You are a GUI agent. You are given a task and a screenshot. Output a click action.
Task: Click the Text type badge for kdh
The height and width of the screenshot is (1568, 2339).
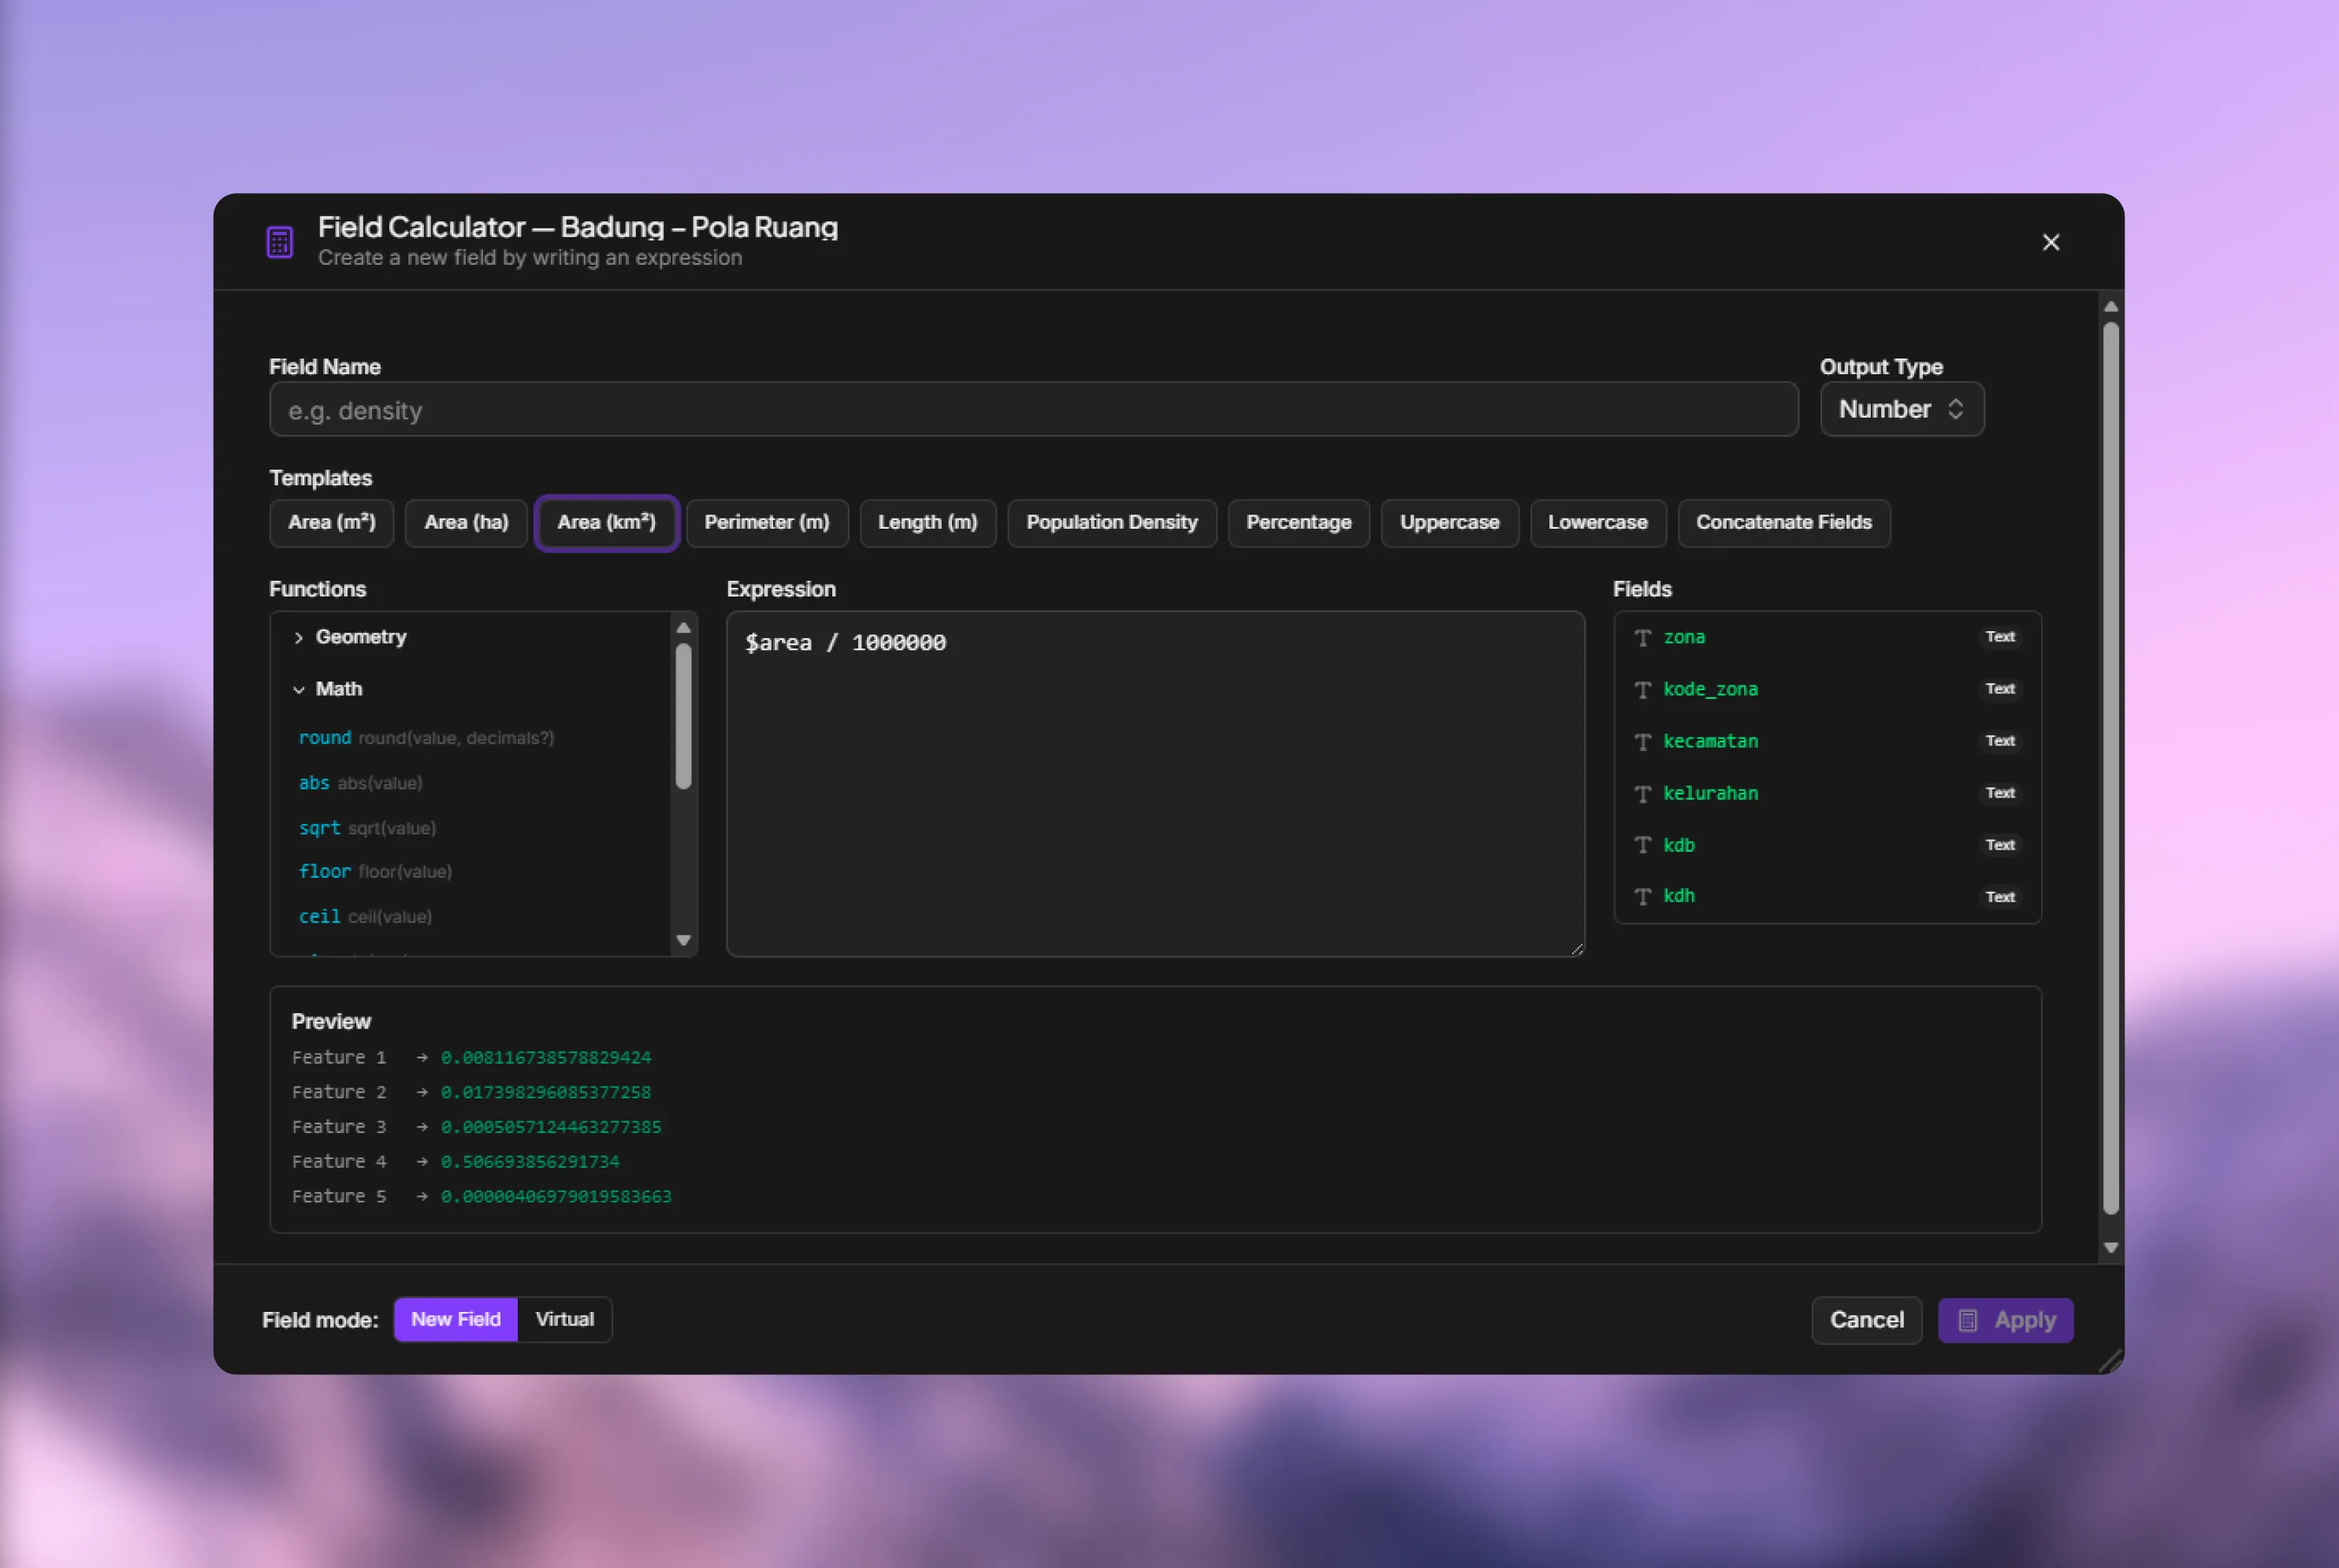(2000, 897)
